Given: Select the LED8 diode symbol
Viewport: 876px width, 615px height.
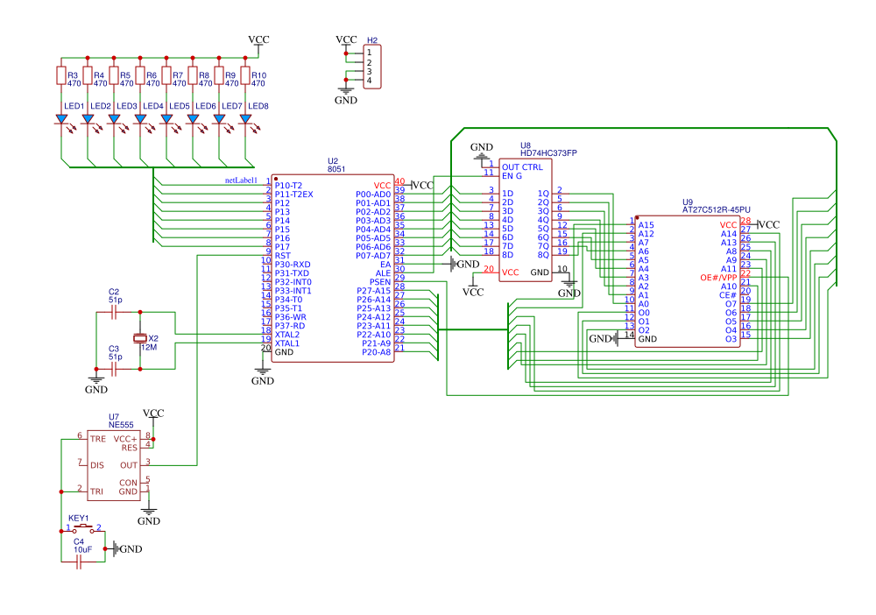Looking at the screenshot, I should [x=245, y=119].
